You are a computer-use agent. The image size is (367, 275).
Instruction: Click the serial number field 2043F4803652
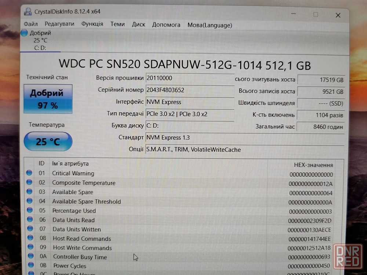[190, 90]
